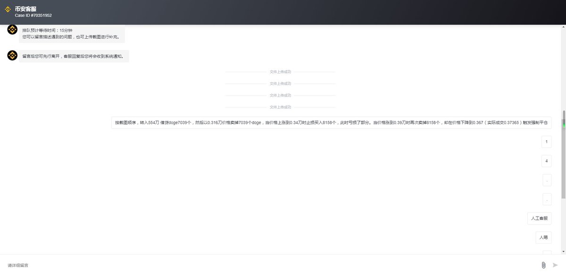Image resolution: width=566 pixels, height=276 pixels.
Task: Click the sent message bubble "1"
Action: [547, 142]
